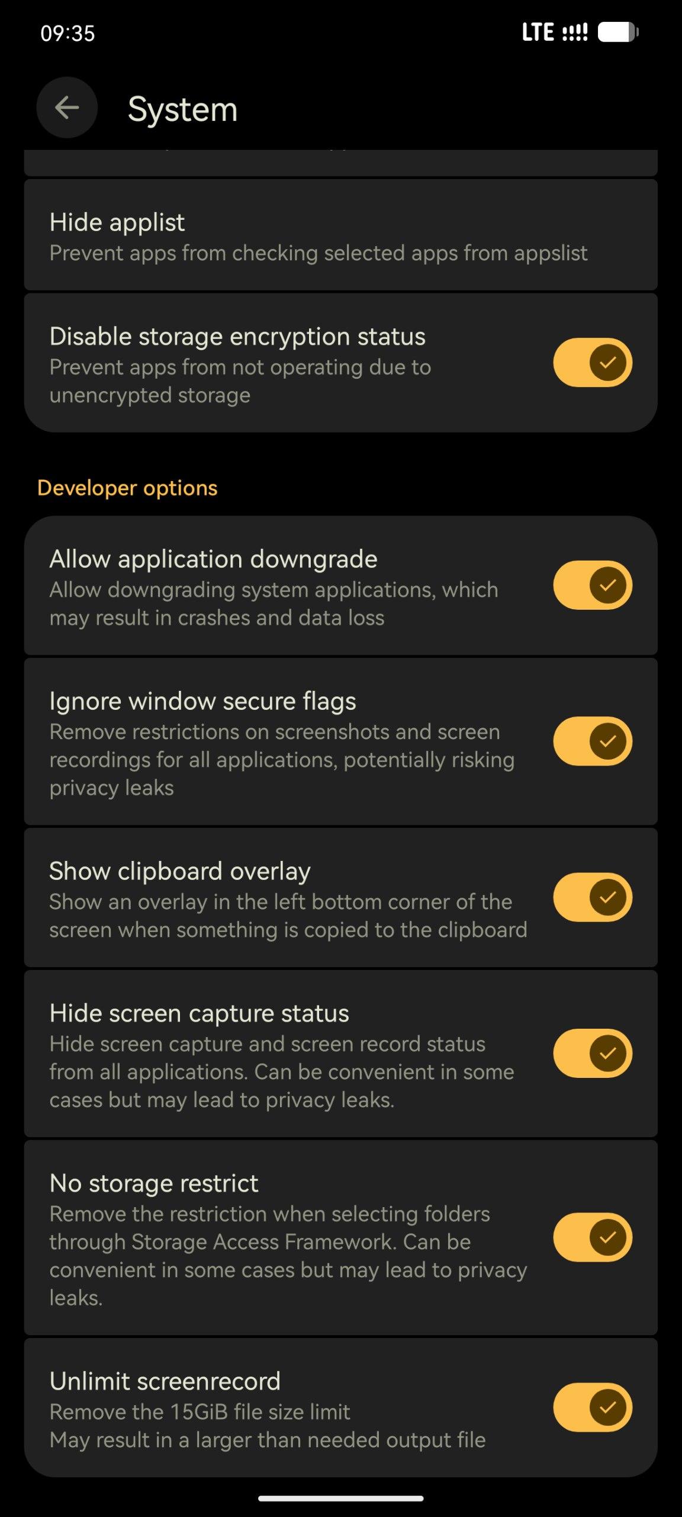Tap the bottom navigation gesture bar
Screen dimensions: 682x1517
click(x=341, y=1498)
